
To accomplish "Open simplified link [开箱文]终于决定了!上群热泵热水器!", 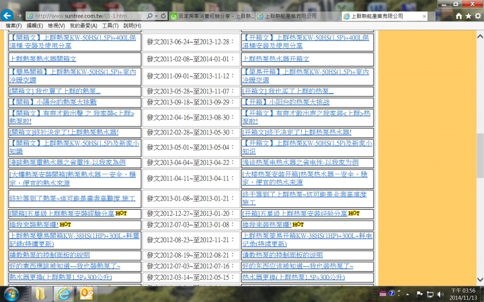I will click(296, 132).
